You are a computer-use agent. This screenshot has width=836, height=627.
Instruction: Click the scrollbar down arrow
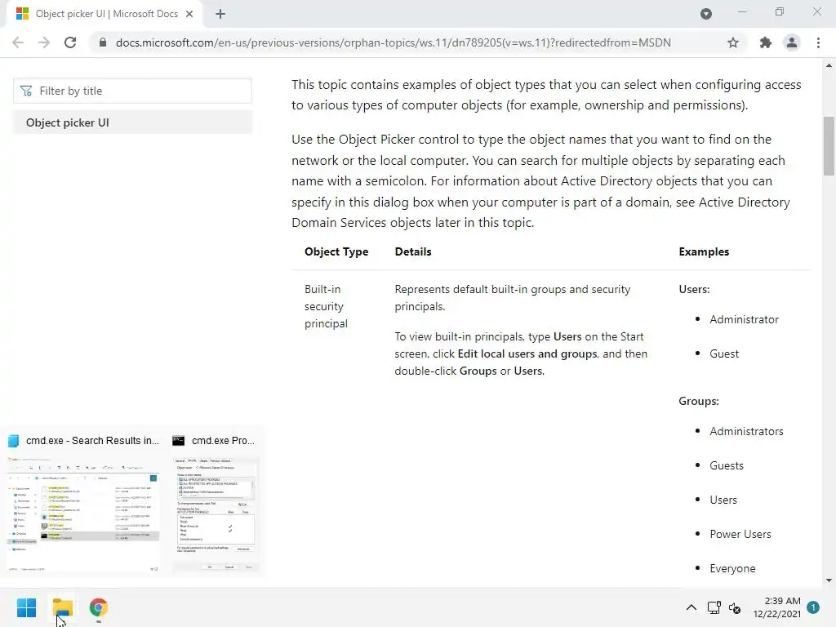click(829, 580)
